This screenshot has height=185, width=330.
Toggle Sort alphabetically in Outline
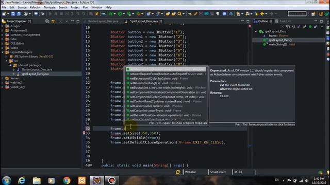pyautogui.click(x=293, y=27)
